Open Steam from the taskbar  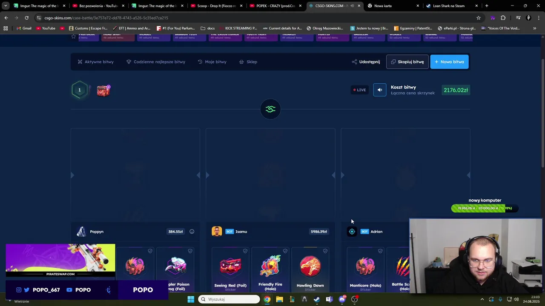[x=317, y=299]
